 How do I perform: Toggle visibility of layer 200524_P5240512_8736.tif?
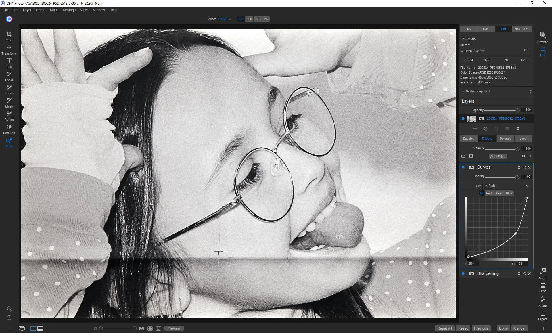[463, 118]
